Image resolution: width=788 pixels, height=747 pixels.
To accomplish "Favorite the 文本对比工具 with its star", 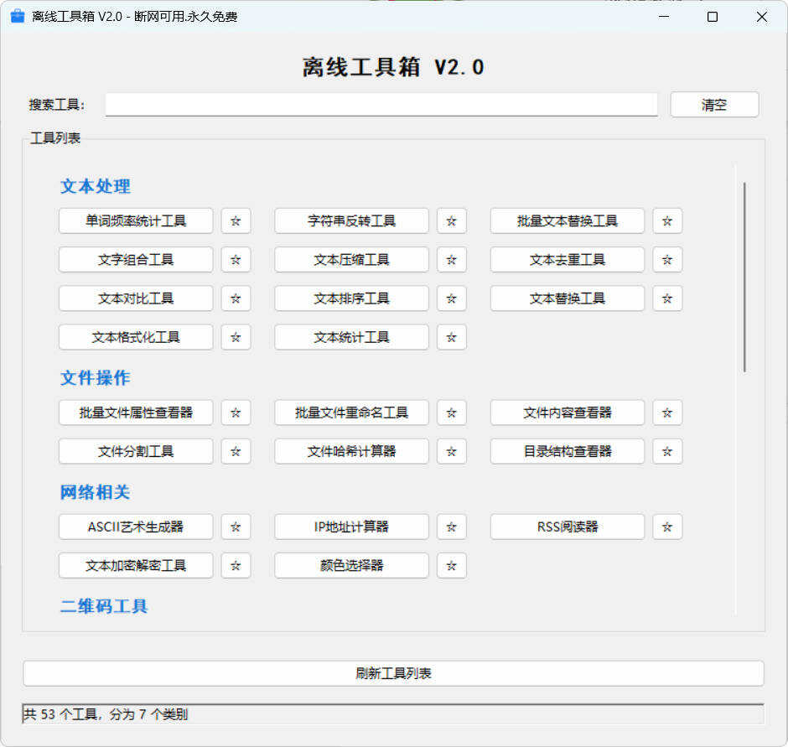I will click(236, 298).
